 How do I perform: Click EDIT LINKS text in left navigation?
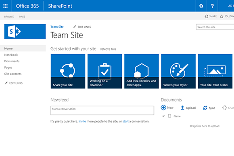tap(16, 83)
